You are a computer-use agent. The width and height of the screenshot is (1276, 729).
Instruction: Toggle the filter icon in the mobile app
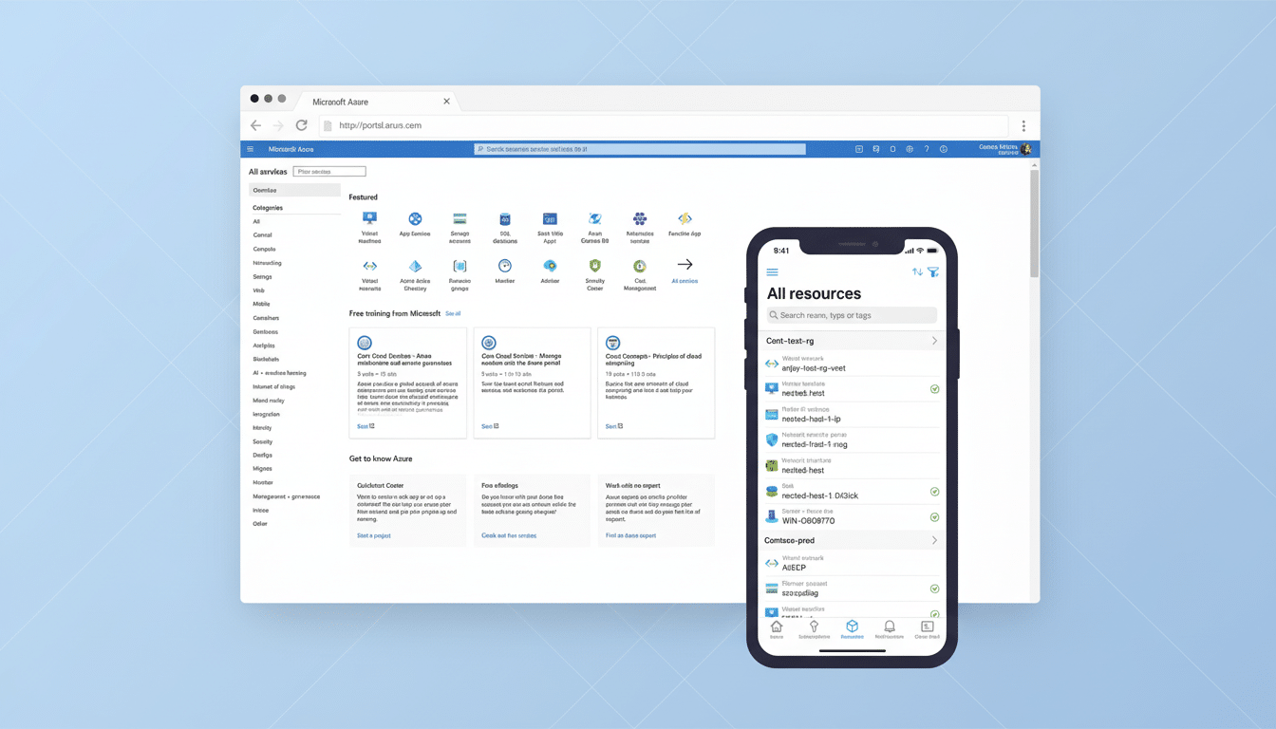[x=933, y=271]
